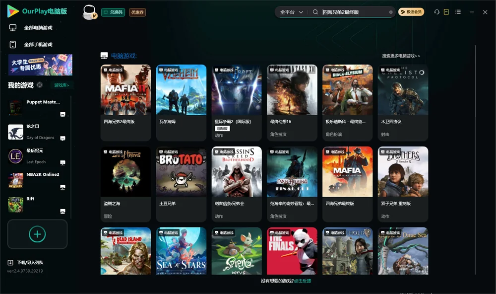
Task: Open the 四海兄弟2最终版 Mafia II game card
Action: click(x=125, y=103)
